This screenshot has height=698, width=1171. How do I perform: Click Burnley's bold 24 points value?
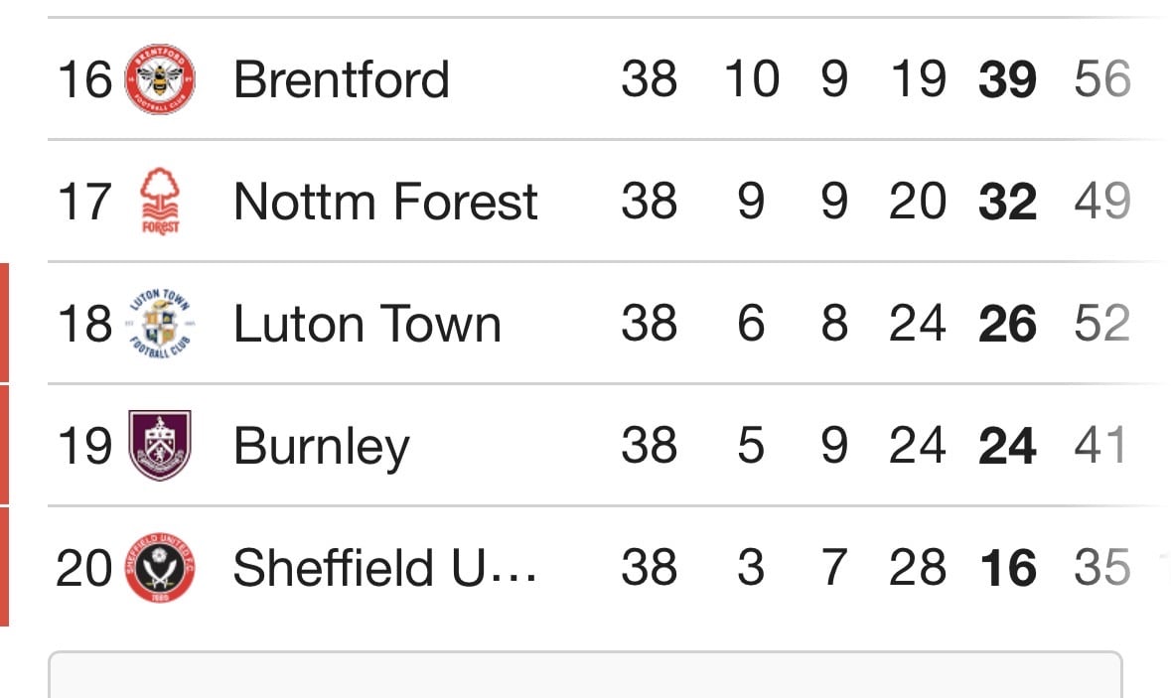(x=1007, y=445)
